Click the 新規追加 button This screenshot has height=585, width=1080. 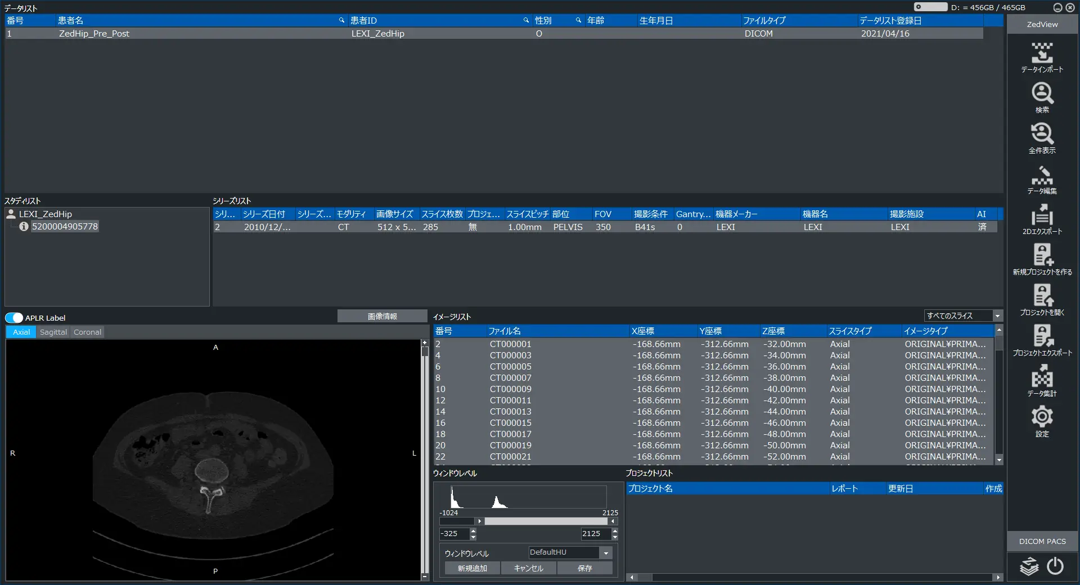pos(472,568)
